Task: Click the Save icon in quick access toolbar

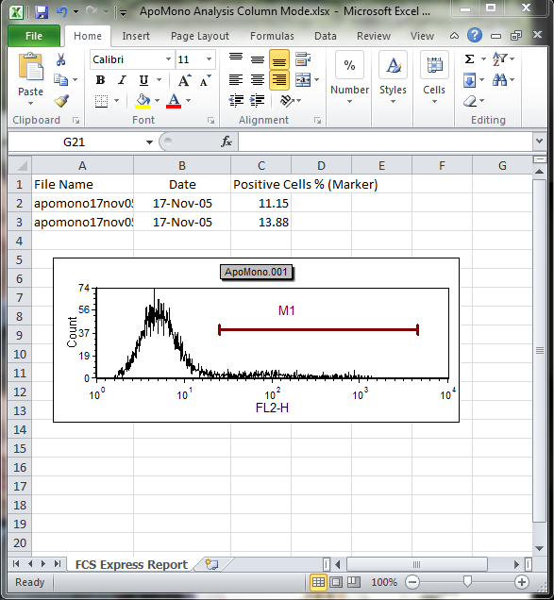Action: tap(42, 12)
